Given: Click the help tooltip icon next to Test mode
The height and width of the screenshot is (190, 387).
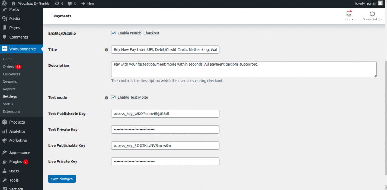Looking at the screenshot, I should [107, 98].
